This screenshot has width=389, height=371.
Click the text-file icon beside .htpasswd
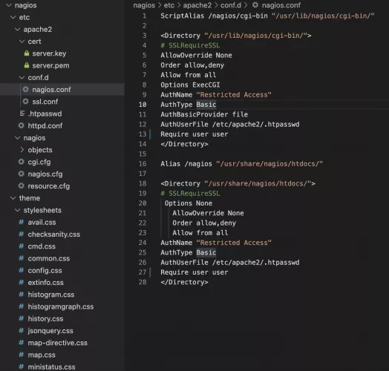tap(22, 114)
